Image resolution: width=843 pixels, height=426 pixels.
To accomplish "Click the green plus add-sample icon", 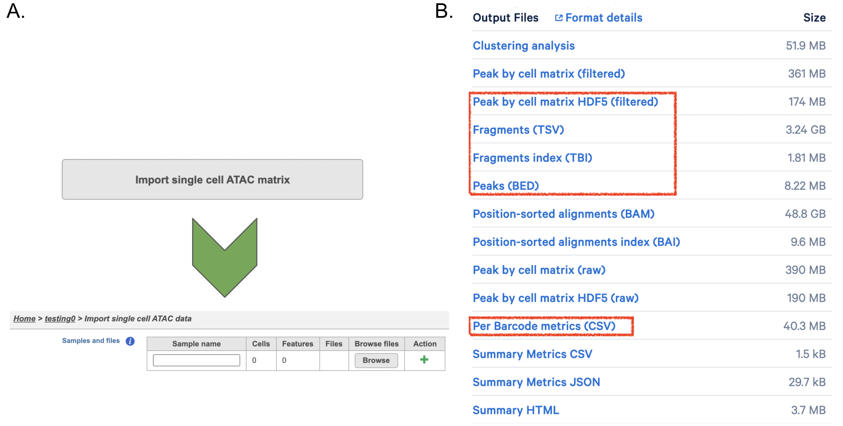I will coord(424,360).
